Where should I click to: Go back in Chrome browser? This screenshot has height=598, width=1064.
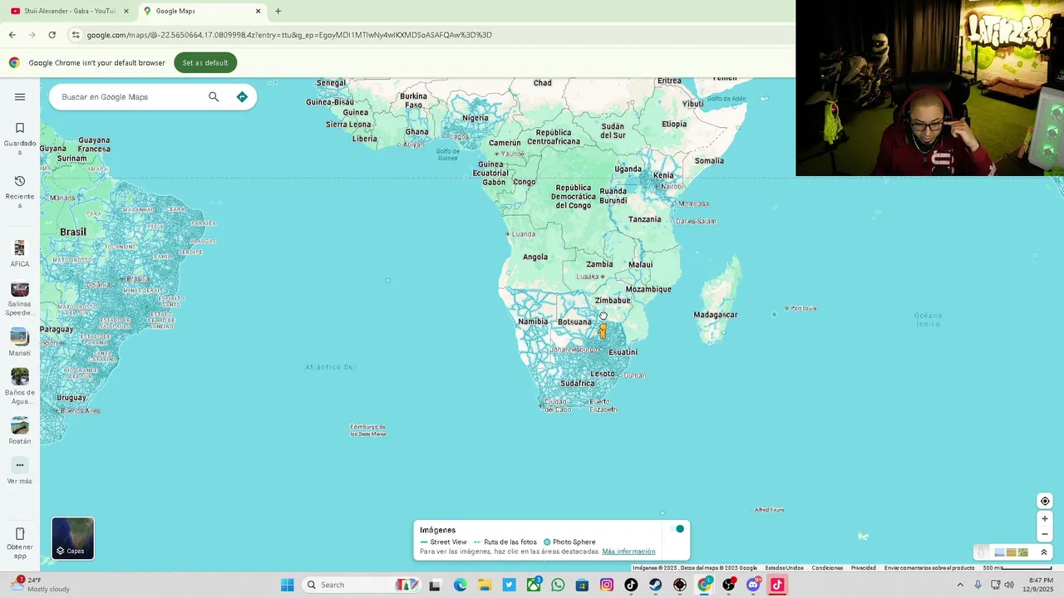point(12,35)
